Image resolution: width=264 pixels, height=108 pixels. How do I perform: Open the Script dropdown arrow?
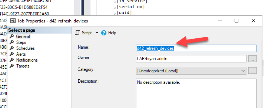point(97,33)
